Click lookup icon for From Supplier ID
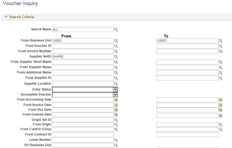 [x=116, y=78]
